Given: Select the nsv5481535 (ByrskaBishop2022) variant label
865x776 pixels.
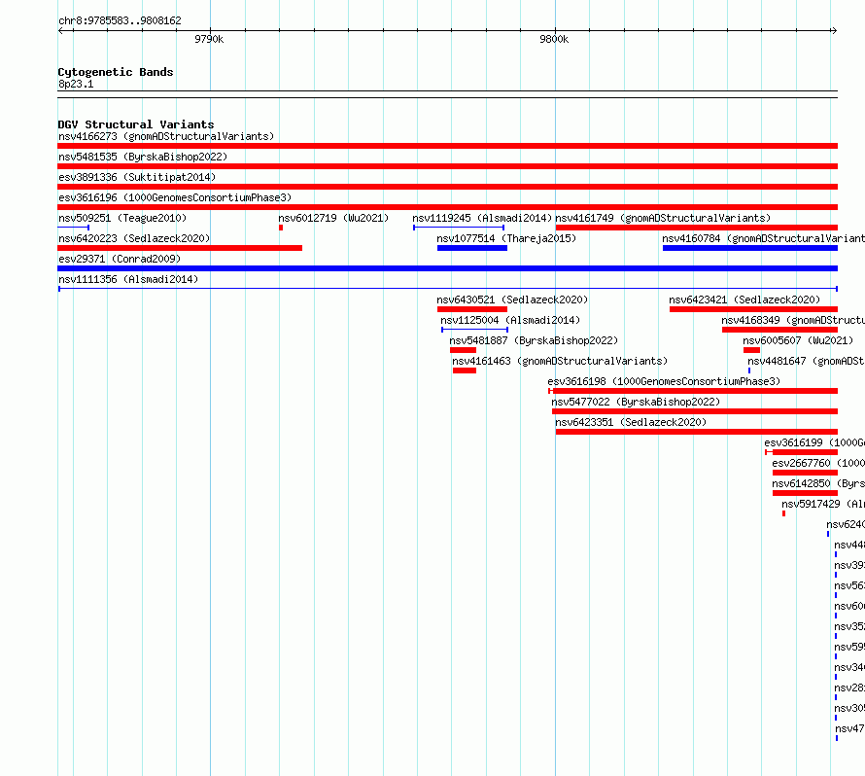Looking at the screenshot, I should pos(143,157).
